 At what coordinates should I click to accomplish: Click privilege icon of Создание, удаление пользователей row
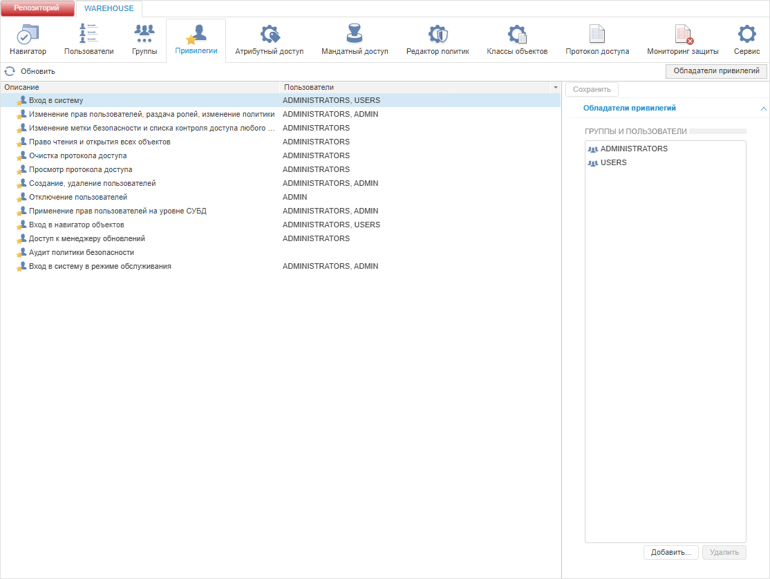tap(21, 183)
